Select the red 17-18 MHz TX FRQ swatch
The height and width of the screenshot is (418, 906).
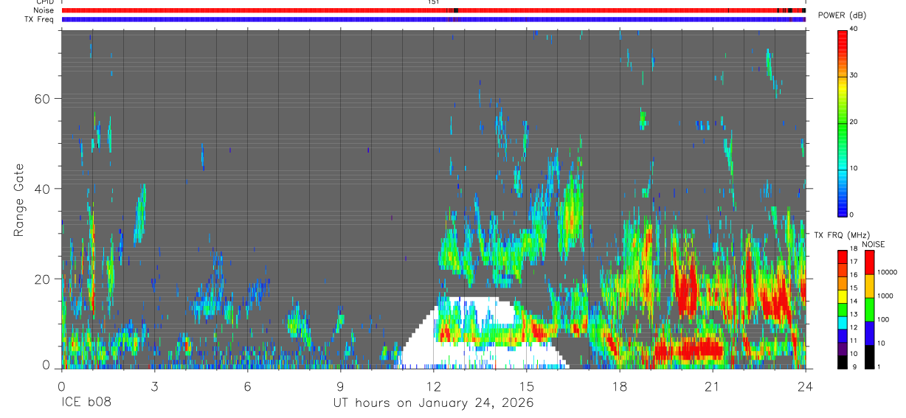point(843,256)
